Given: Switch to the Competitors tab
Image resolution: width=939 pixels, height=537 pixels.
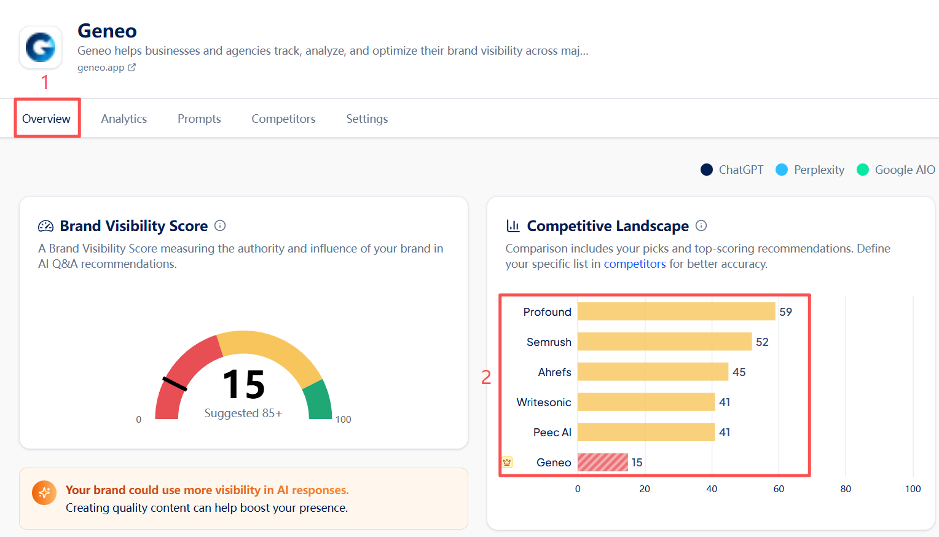Looking at the screenshot, I should [283, 119].
